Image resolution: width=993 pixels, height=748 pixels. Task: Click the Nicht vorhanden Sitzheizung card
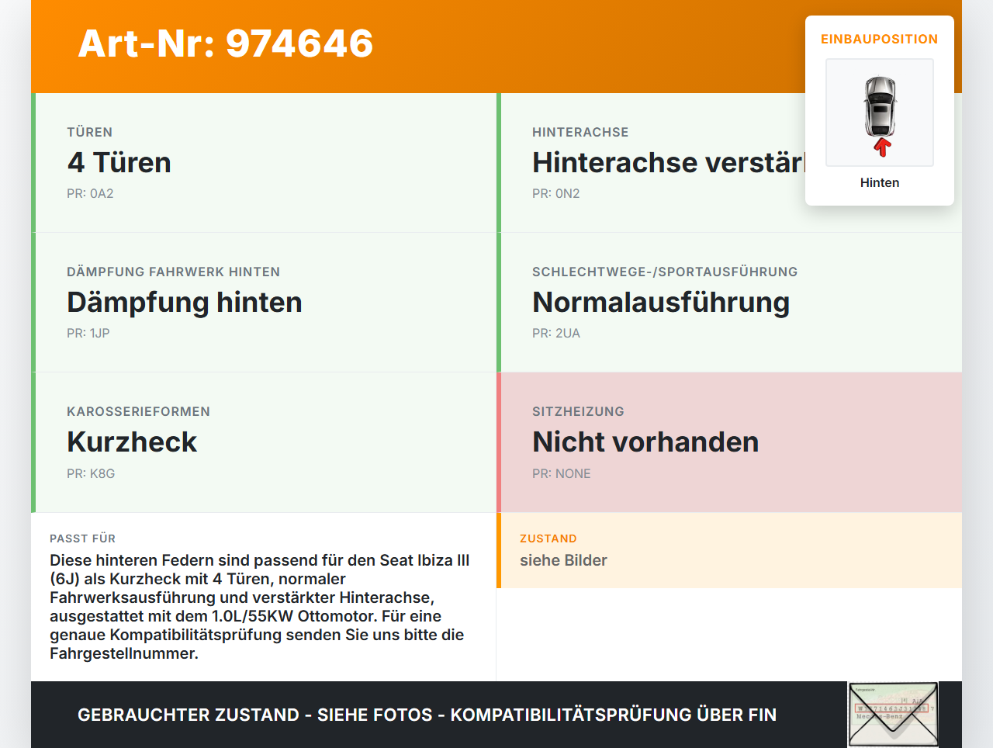tap(729, 442)
